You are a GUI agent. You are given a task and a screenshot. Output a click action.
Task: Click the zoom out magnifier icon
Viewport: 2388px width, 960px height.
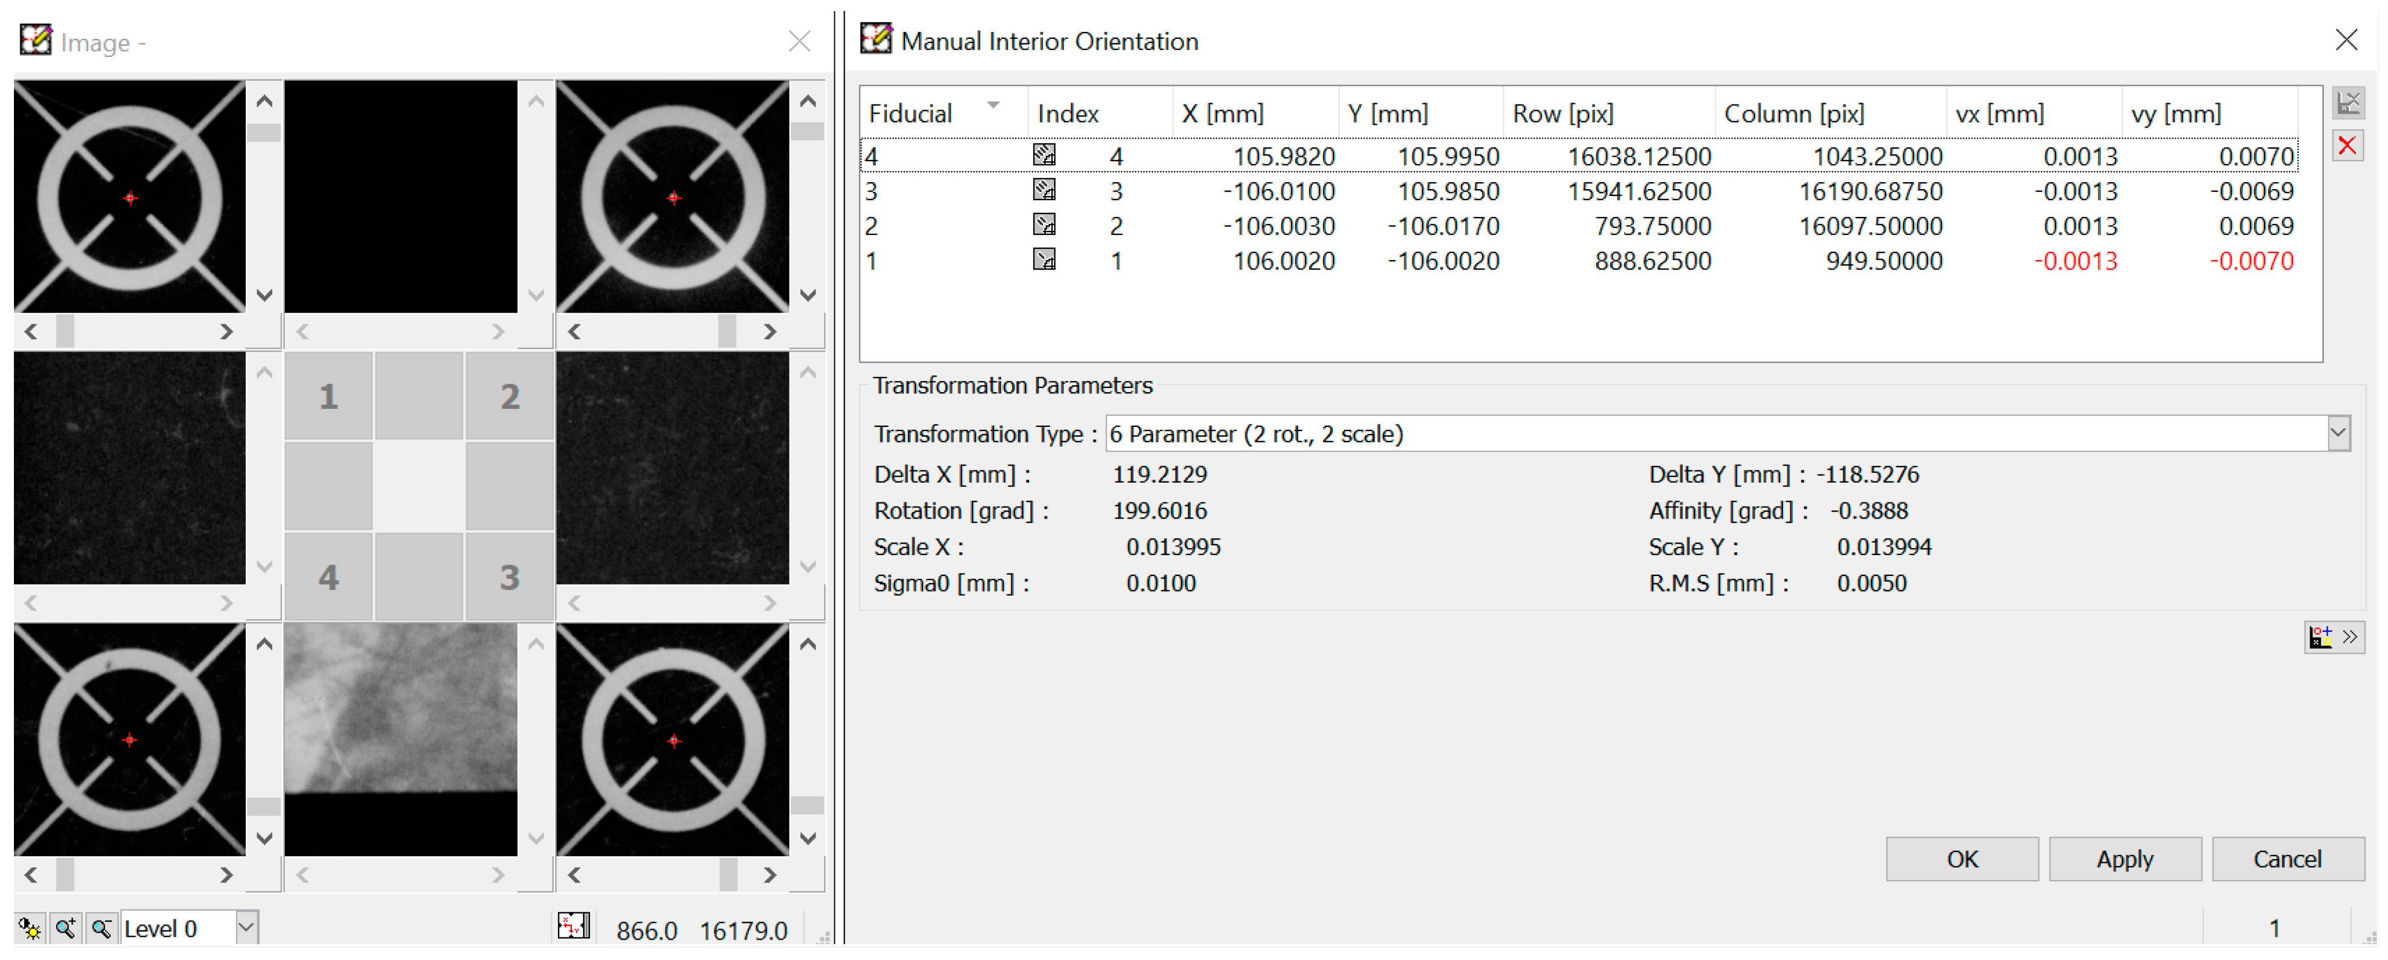[101, 928]
